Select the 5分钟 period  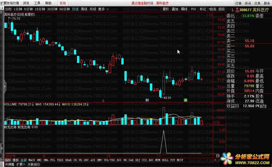28,9
